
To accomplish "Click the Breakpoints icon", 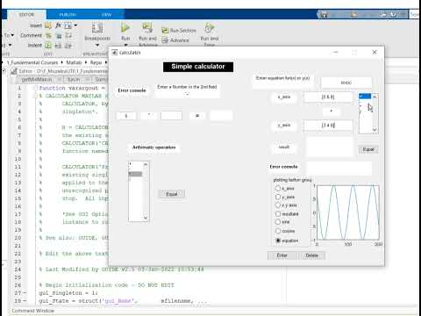I will (97, 28).
